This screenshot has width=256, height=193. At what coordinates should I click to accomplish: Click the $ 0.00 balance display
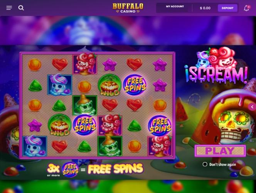[205, 8]
